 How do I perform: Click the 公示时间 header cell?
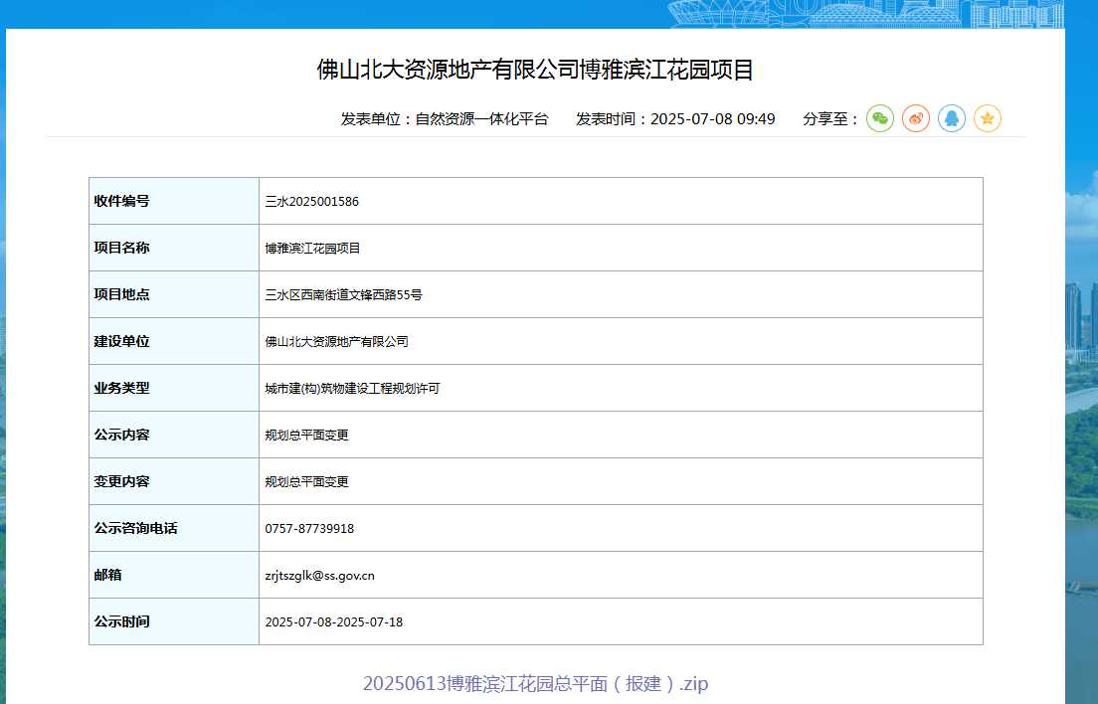click(x=174, y=621)
